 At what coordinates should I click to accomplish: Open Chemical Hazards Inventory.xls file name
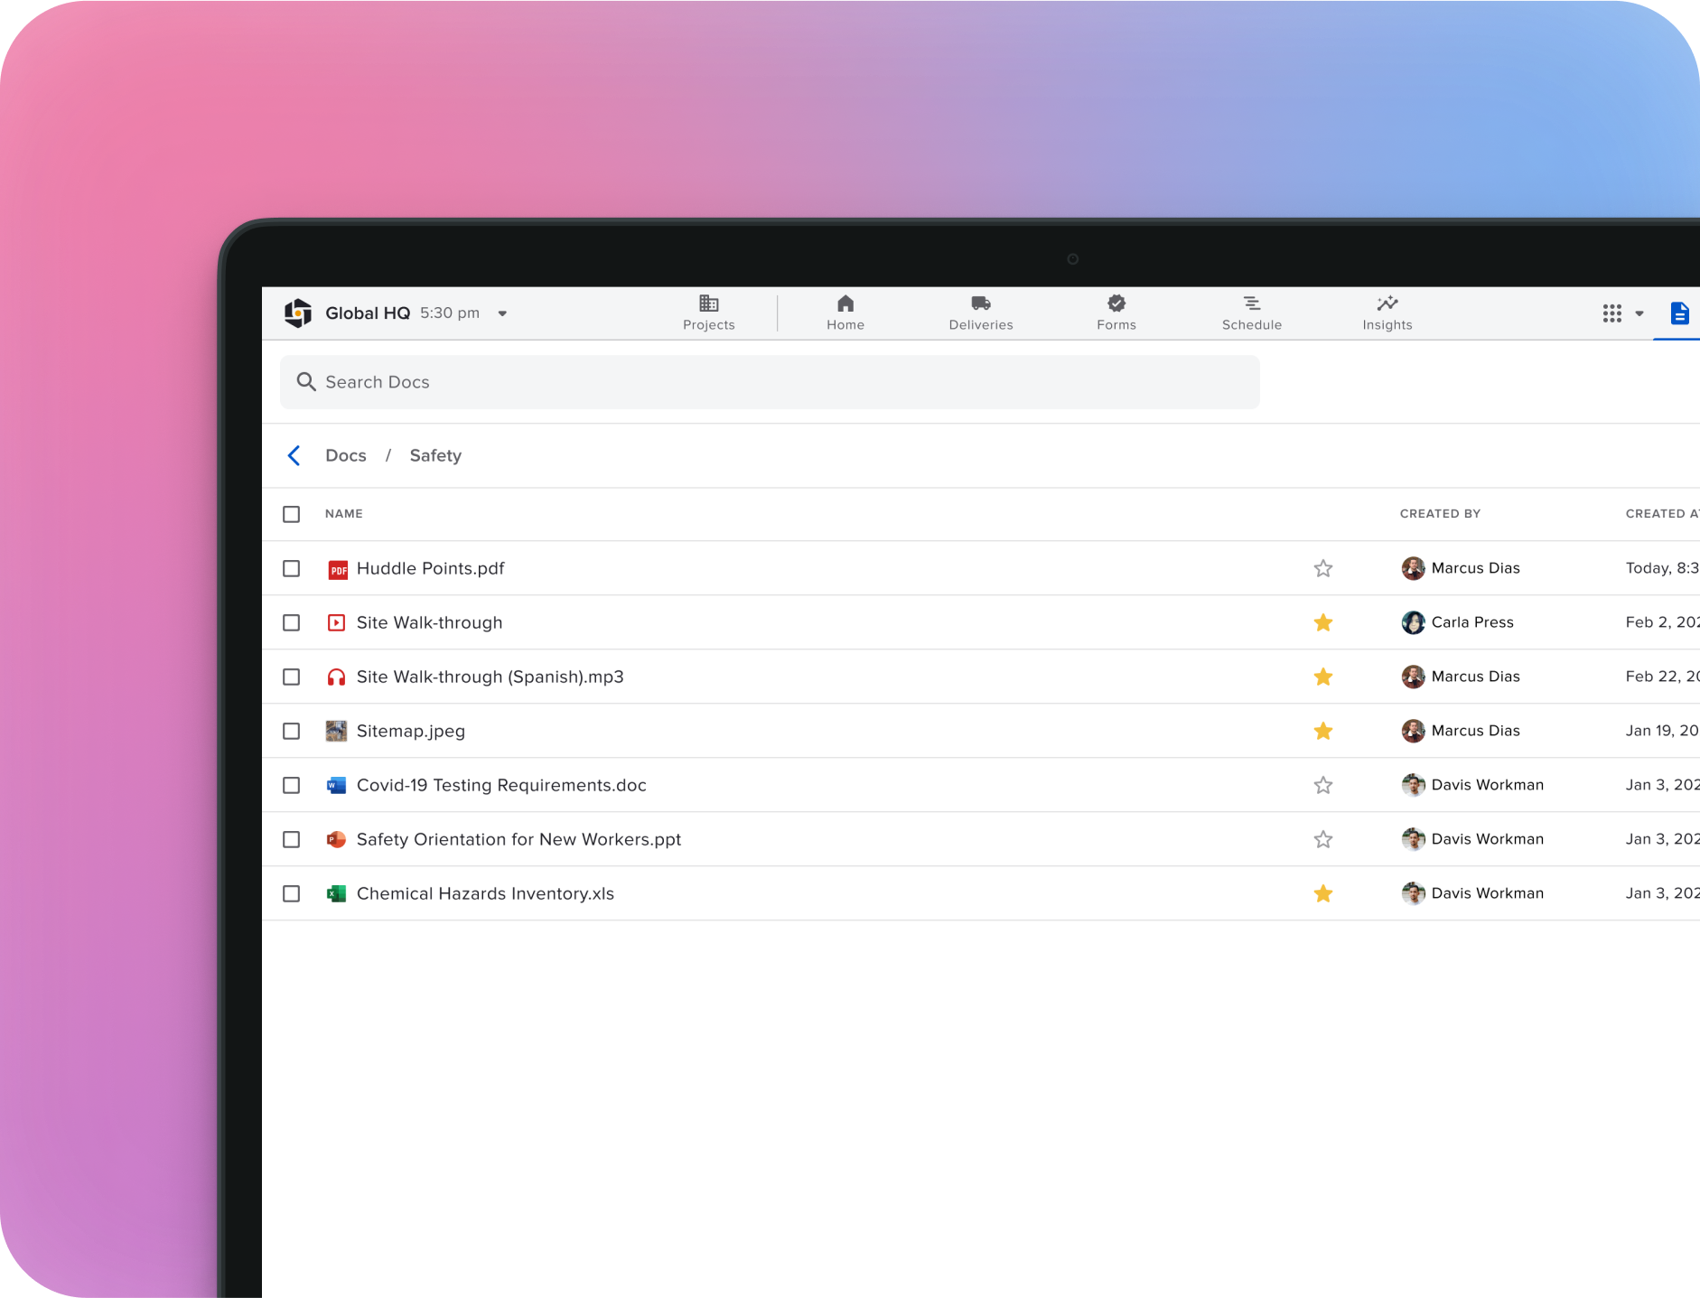485,893
